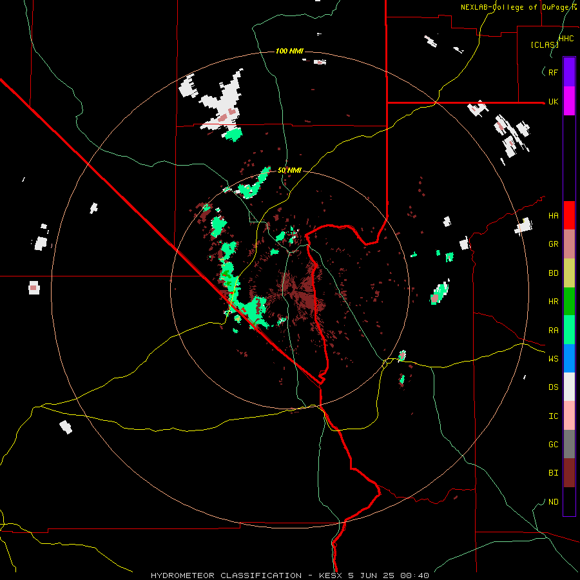The height and width of the screenshot is (580, 580).
Task: Click the "50 NMI" range ring label
Action: pos(289,171)
